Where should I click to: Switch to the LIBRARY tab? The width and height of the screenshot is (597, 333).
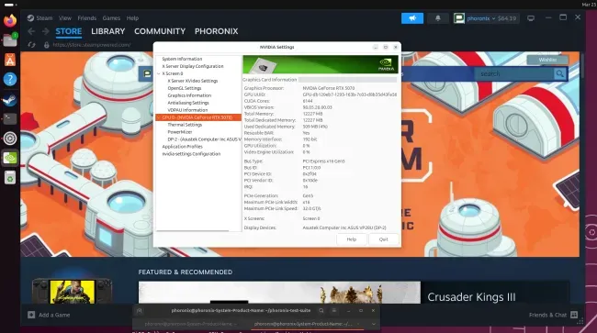coord(108,31)
